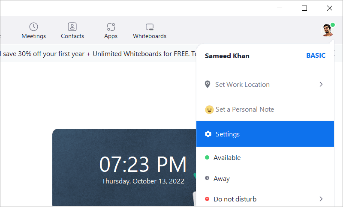
Task: Click the 07:23 PM clock display
Action: pos(143,164)
